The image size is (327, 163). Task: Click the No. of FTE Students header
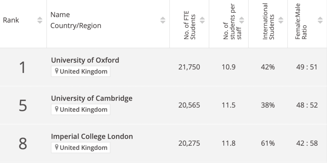pos(190,25)
